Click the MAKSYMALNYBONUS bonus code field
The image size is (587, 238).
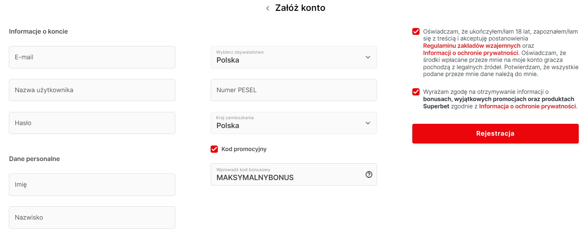[x=287, y=177]
